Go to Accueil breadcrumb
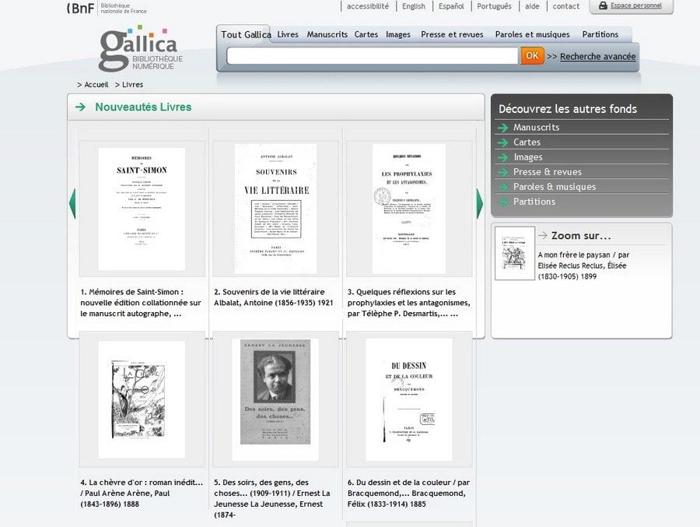 click(96, 84)
